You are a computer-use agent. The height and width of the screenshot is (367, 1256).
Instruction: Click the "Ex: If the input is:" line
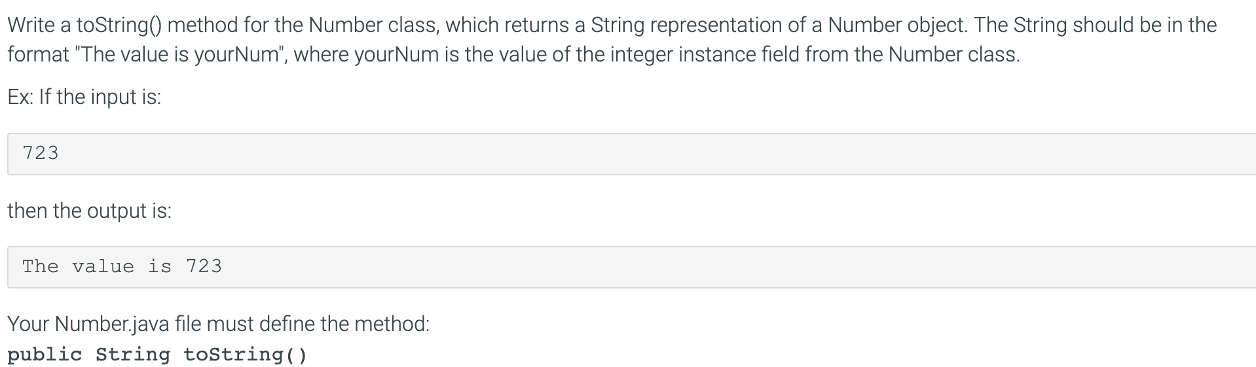coord(84,97)
